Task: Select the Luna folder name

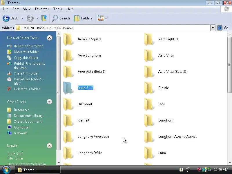Action: point(162,153)
